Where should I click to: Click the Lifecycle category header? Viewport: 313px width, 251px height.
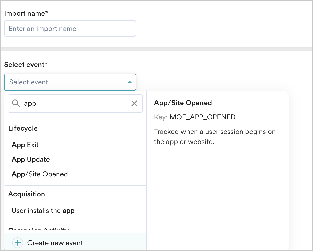[x=23, y=128]
